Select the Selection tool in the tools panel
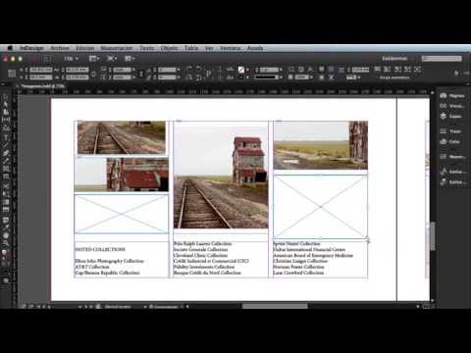 pos(6,97)
